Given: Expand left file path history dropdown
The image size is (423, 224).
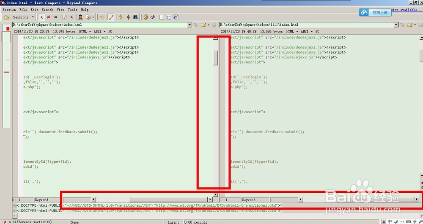Looking at the screenshot, I should tap(190, 25).
